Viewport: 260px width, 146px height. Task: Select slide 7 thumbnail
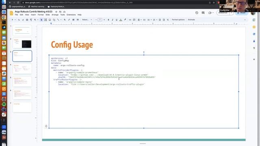22,107
